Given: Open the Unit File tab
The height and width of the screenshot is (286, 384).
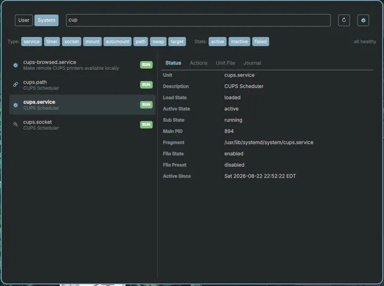Looking at the screenshot, I should (225, 63).
